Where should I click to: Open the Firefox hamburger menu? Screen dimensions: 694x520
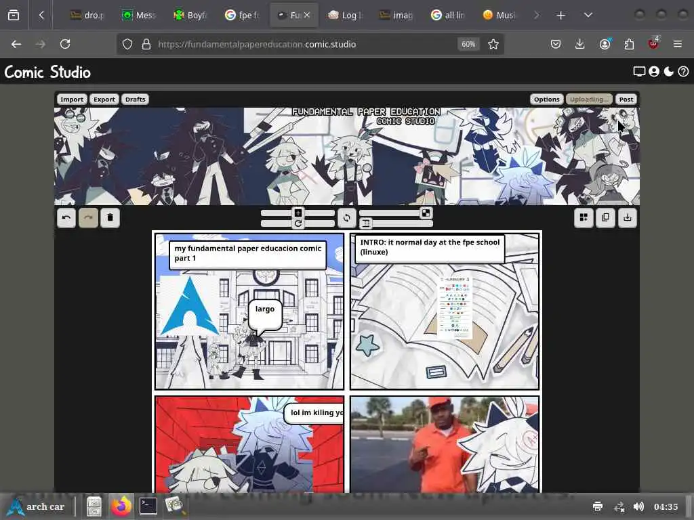[678, 44]
